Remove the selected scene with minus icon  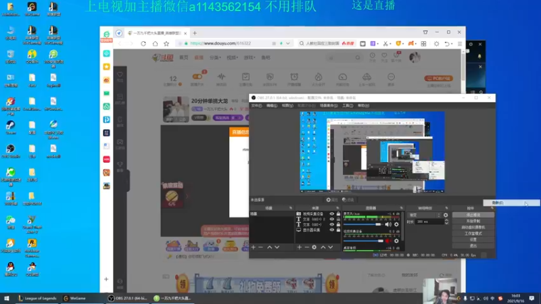point(260,247)
